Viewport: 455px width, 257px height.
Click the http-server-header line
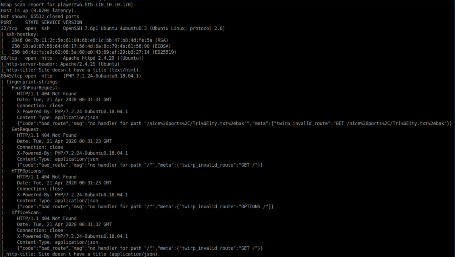point(61,64)
